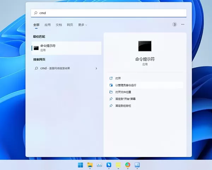Viewport: 212px width, 170px height.
Task: Open the rightmost taskbar app icon
Action: (x=137, y=165)
